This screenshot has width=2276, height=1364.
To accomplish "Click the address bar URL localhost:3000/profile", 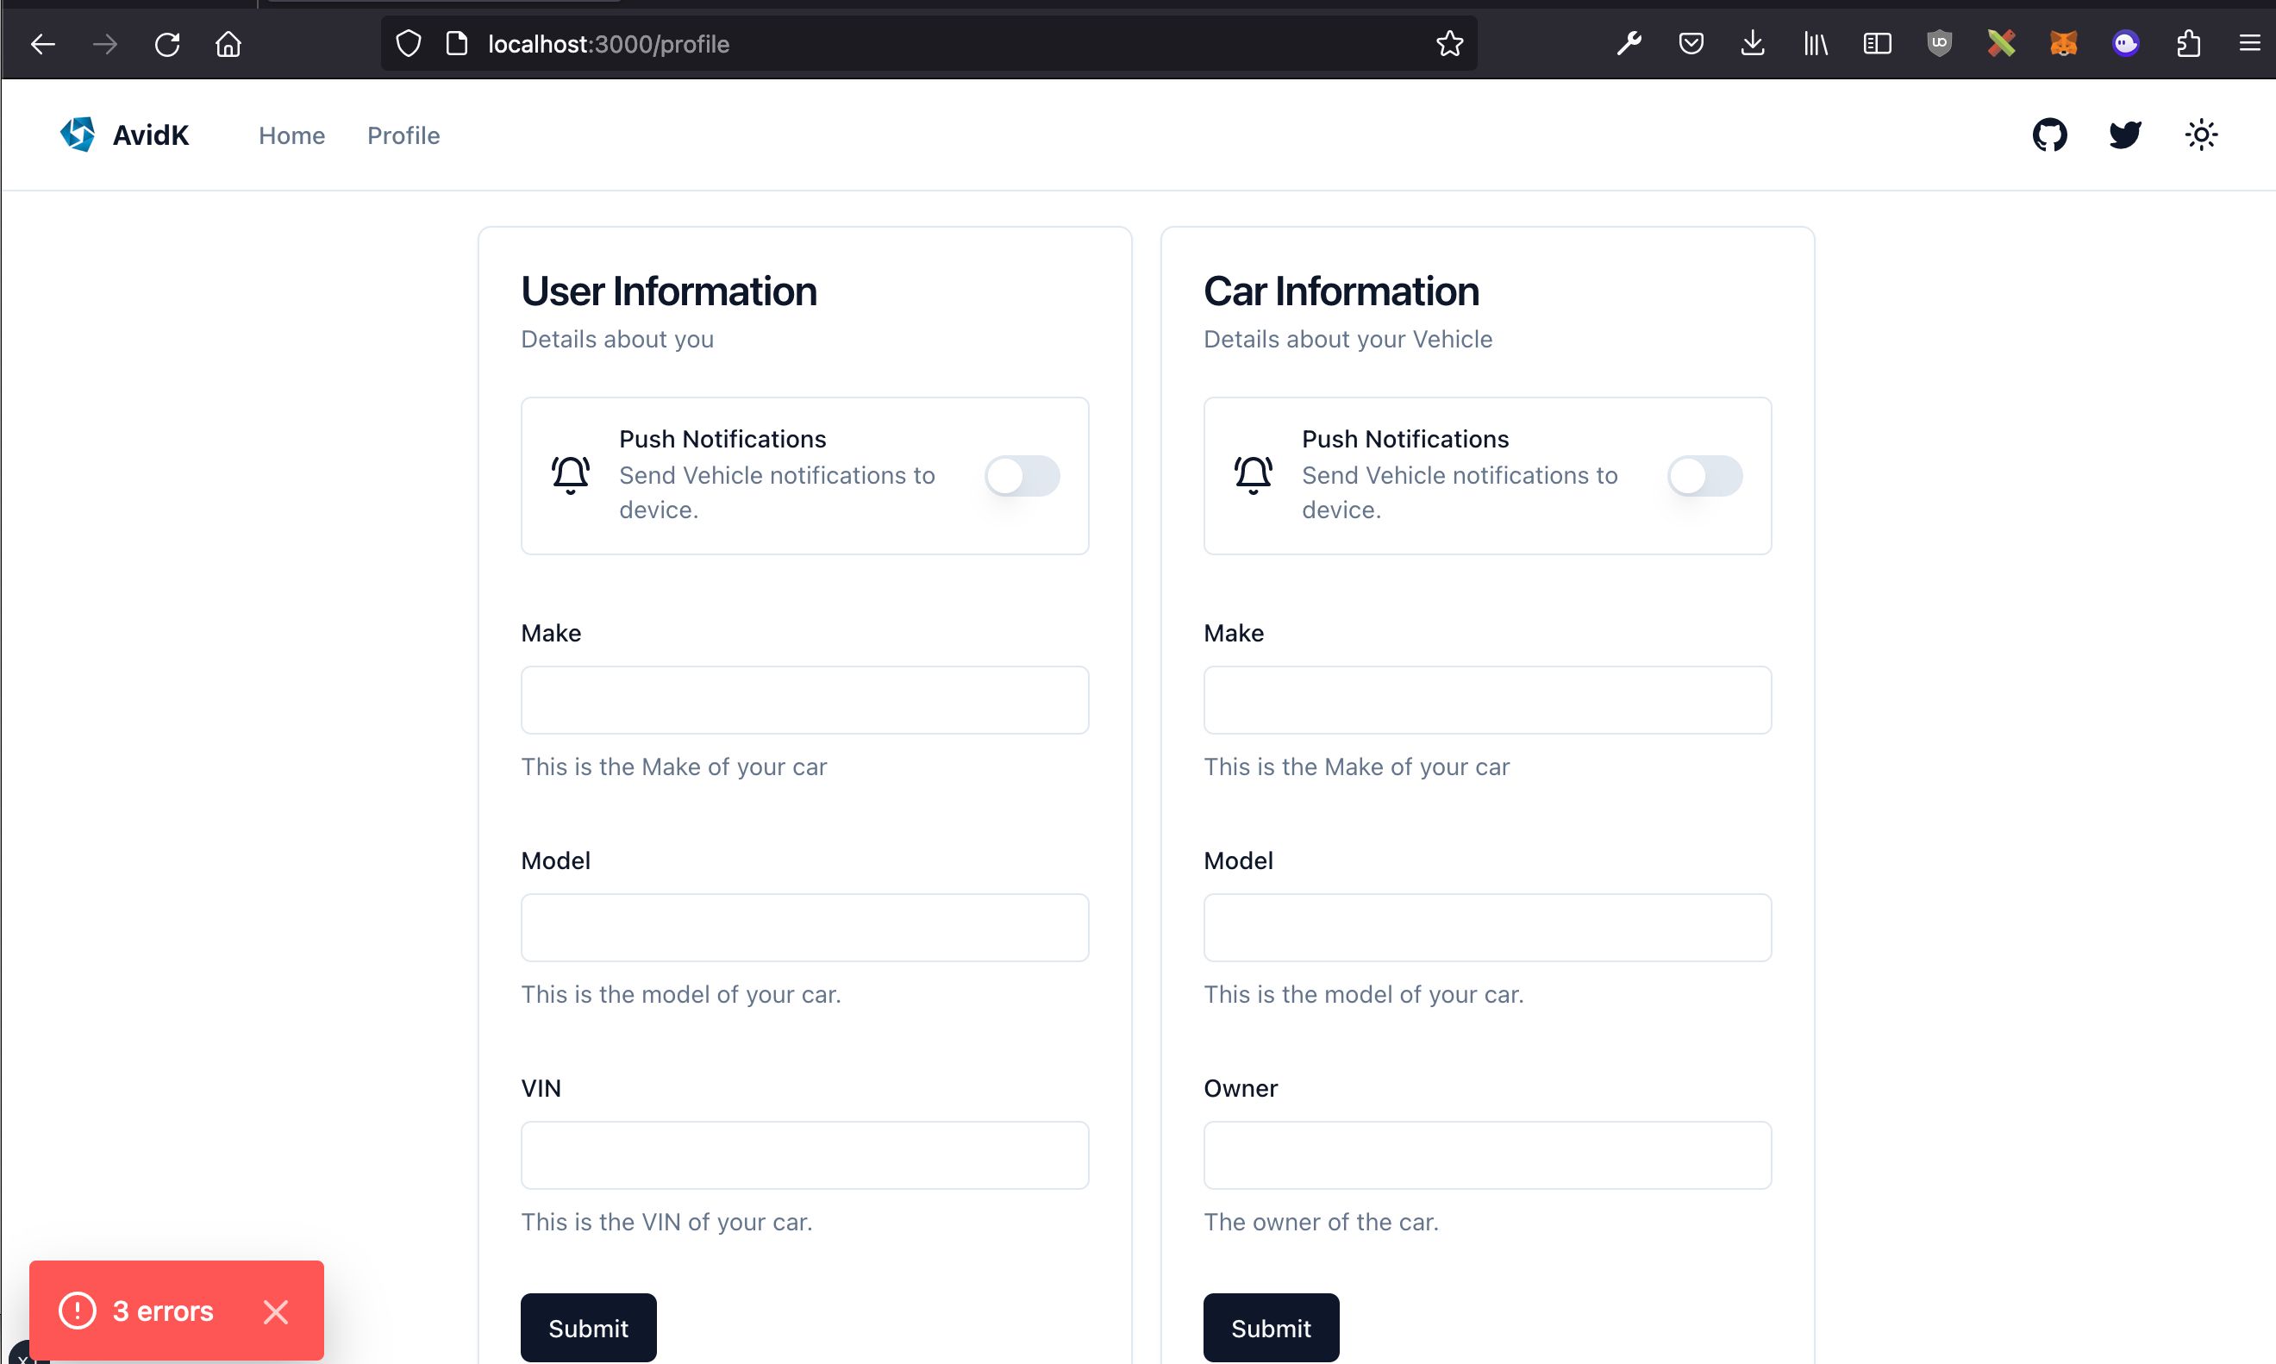I will pyautogui.click(x=609, y=44).
